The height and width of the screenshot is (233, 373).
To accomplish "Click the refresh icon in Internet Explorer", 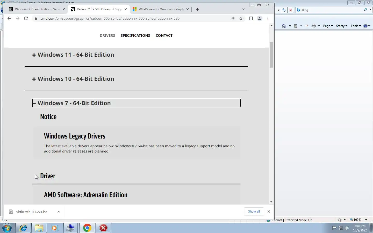I will (284, 10).
